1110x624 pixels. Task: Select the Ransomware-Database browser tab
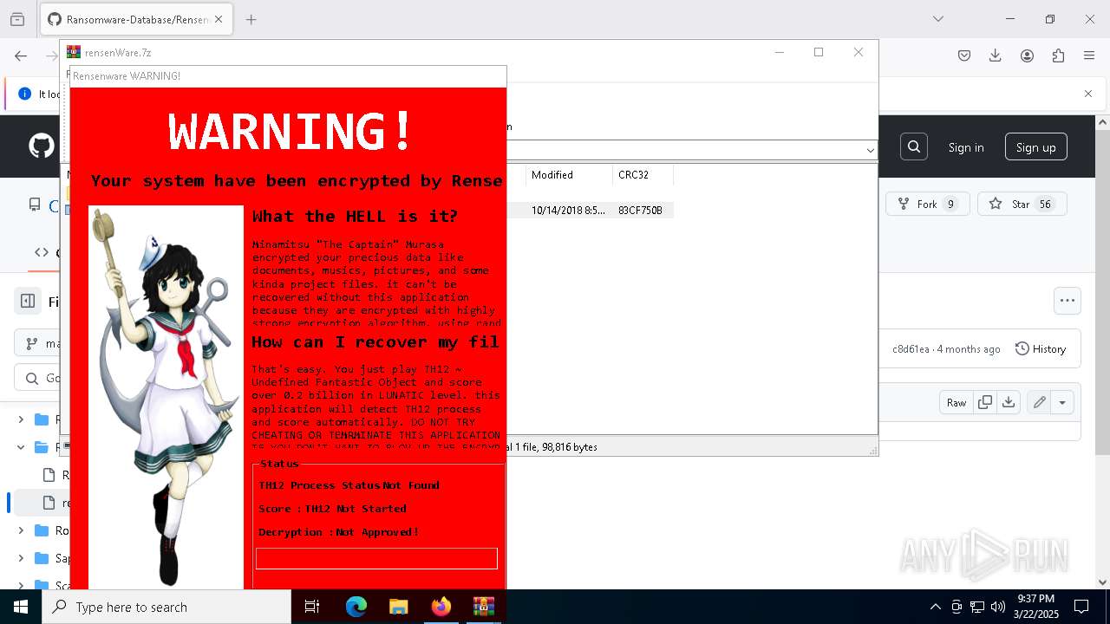tap(137, 19)
